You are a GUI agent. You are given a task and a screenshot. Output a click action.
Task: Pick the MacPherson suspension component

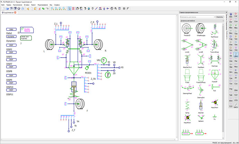pos(214,31)
